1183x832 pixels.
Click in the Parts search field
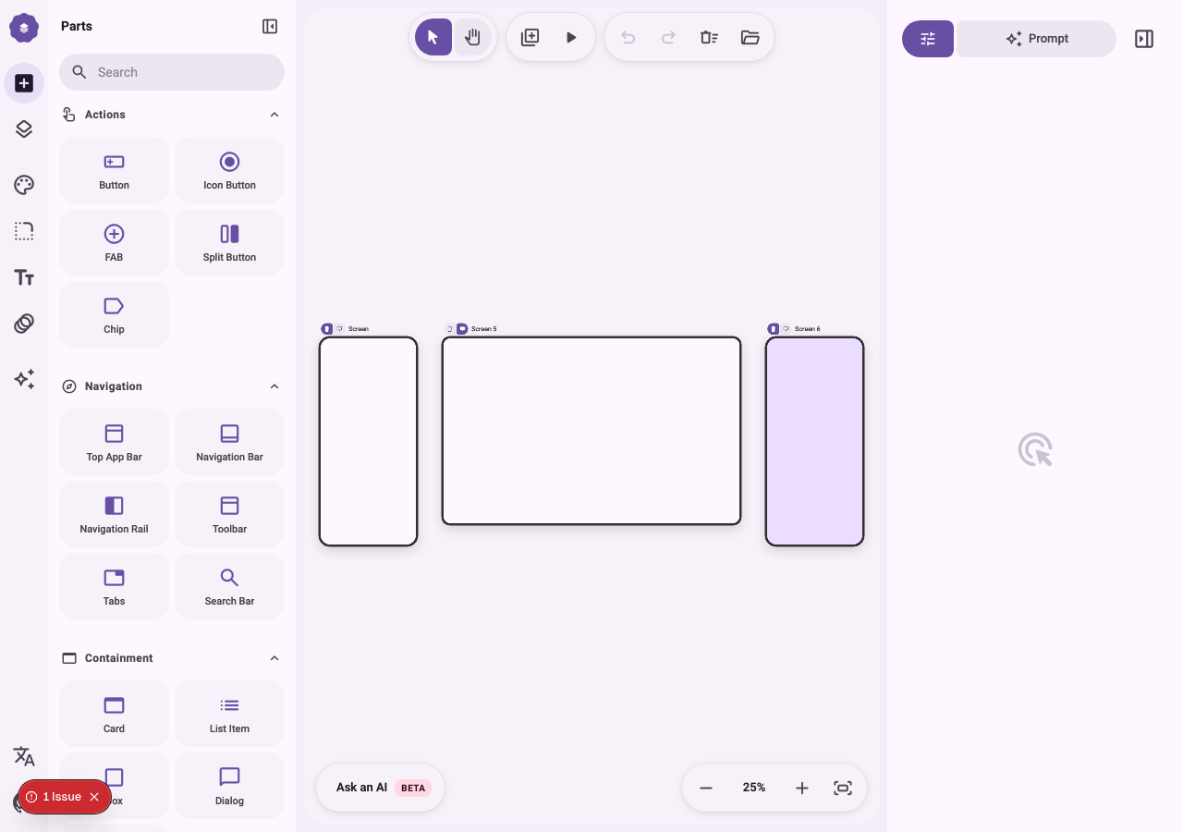click(172, 72)
